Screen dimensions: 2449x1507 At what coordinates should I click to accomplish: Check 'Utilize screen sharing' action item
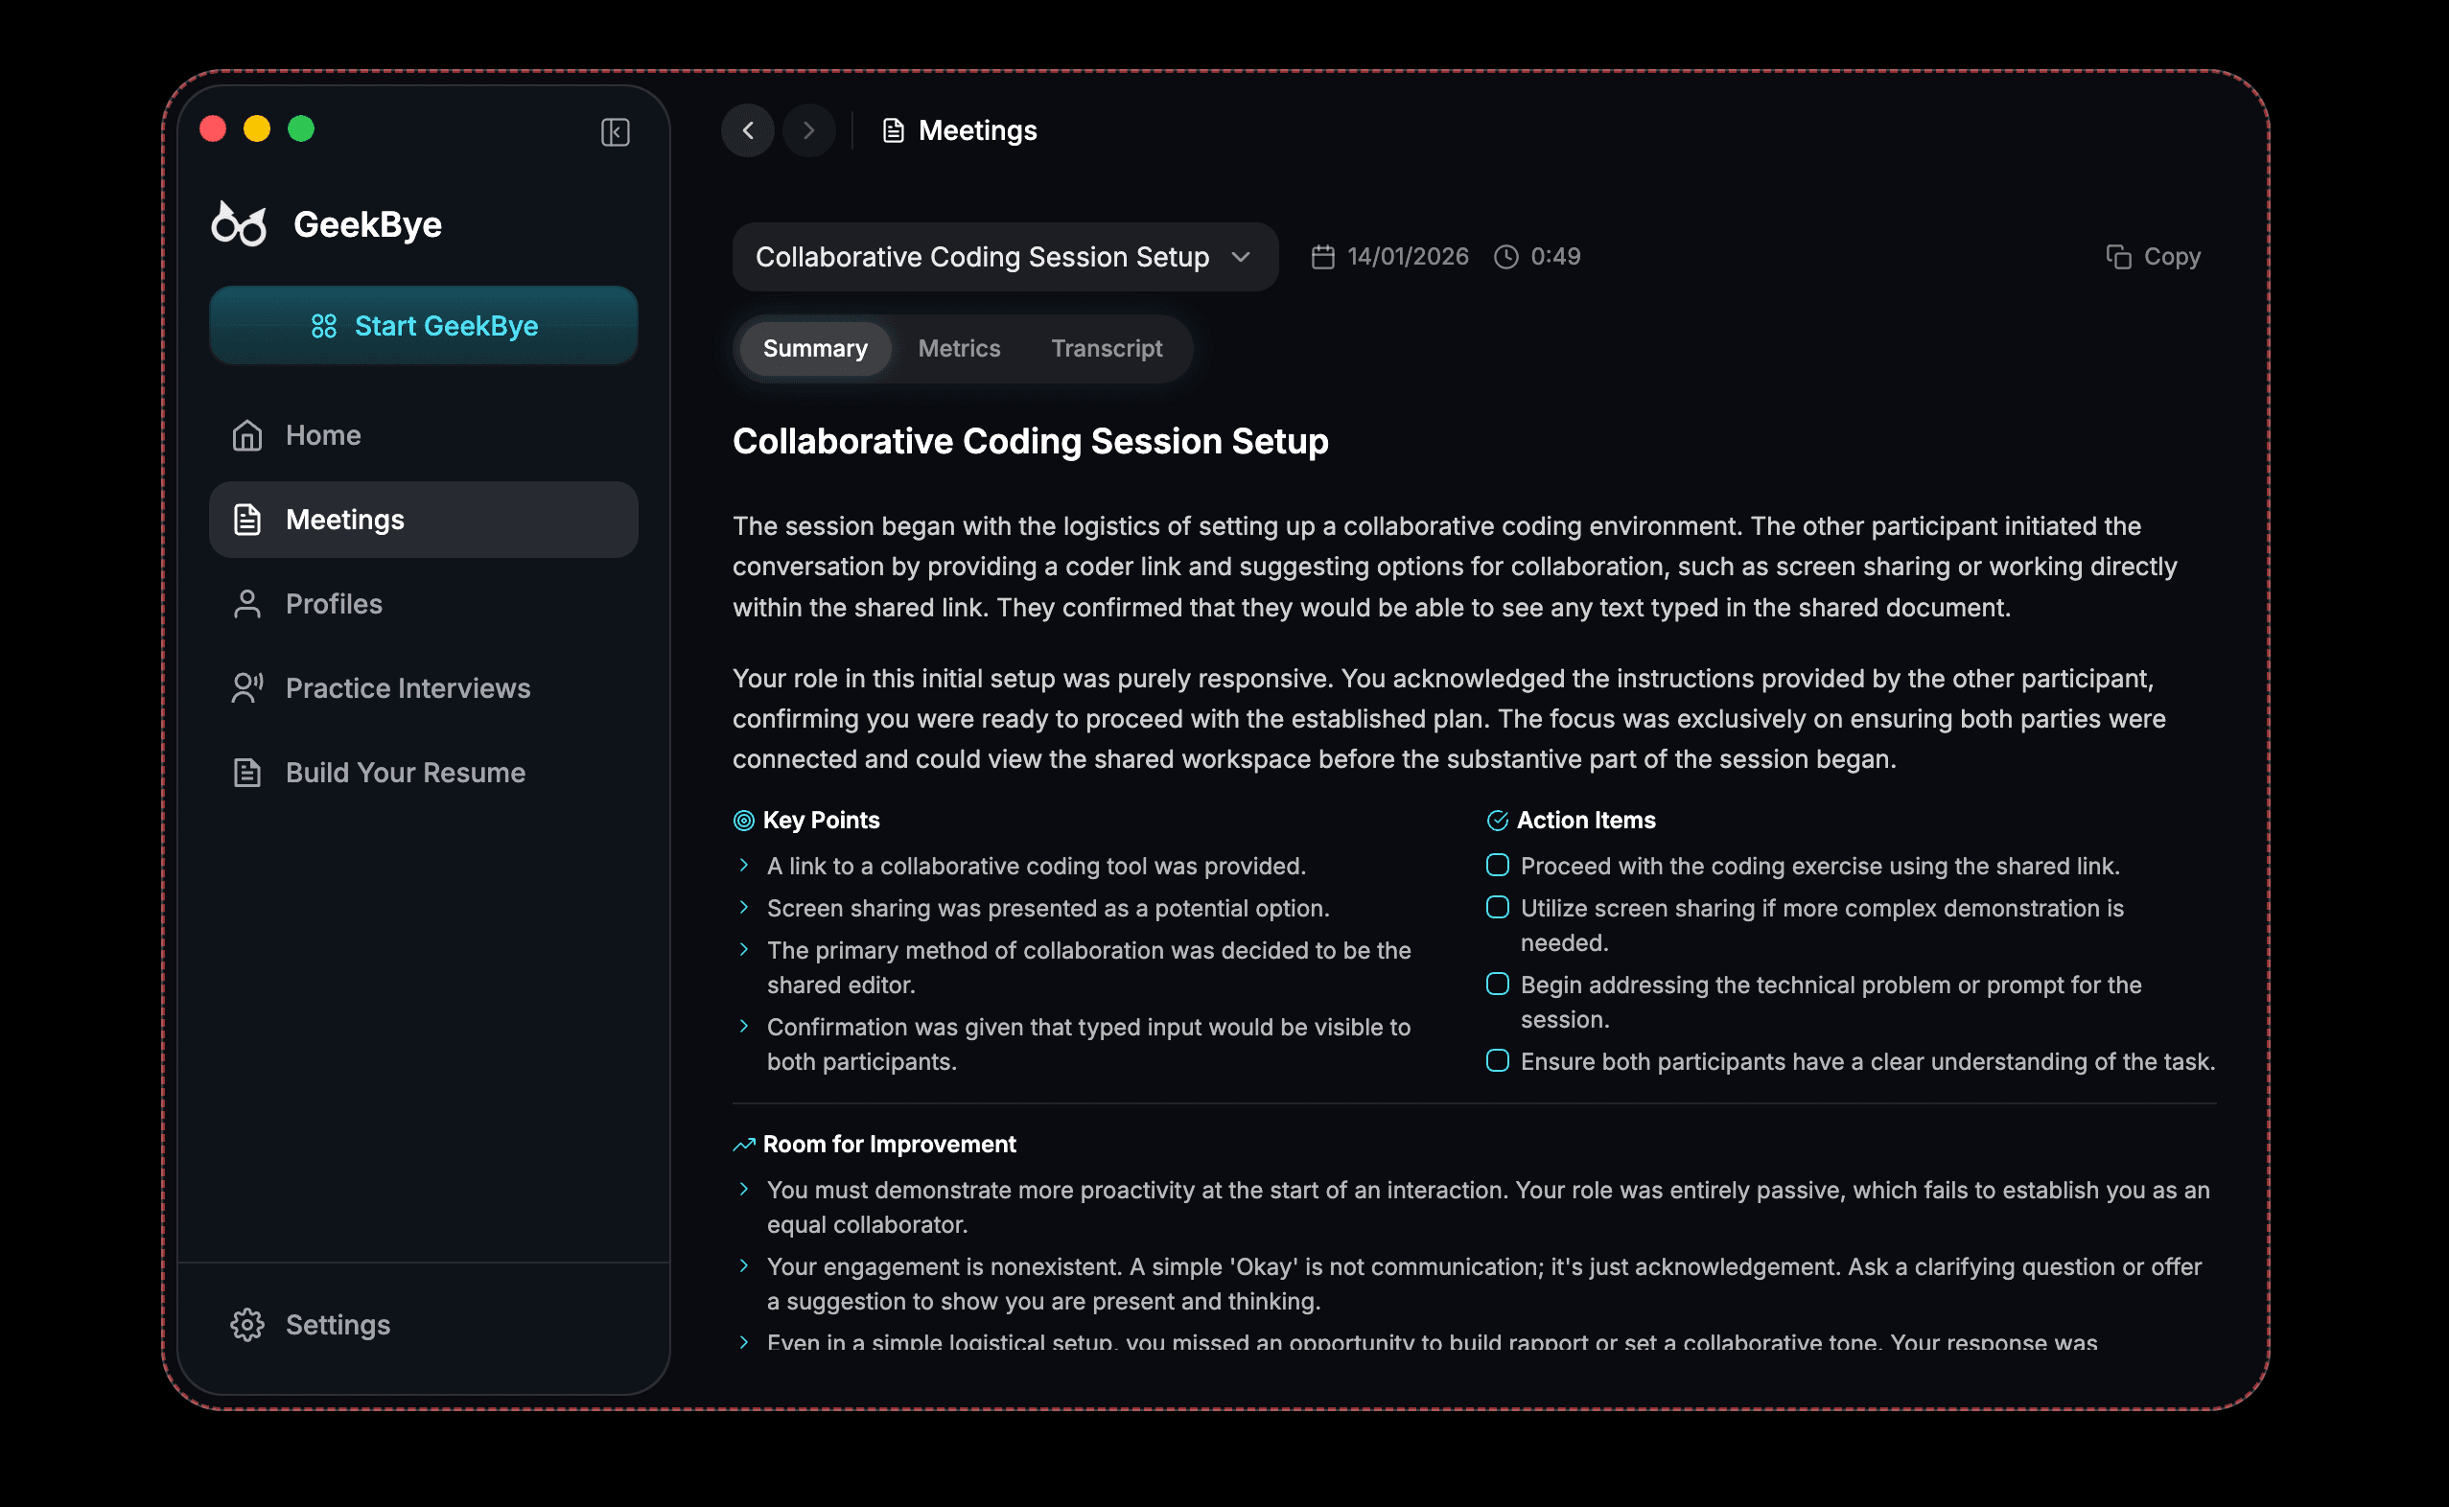point(1497,907)
